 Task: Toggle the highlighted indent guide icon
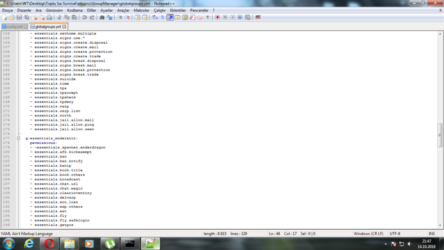pyautogui.click(x=170, y=17)
